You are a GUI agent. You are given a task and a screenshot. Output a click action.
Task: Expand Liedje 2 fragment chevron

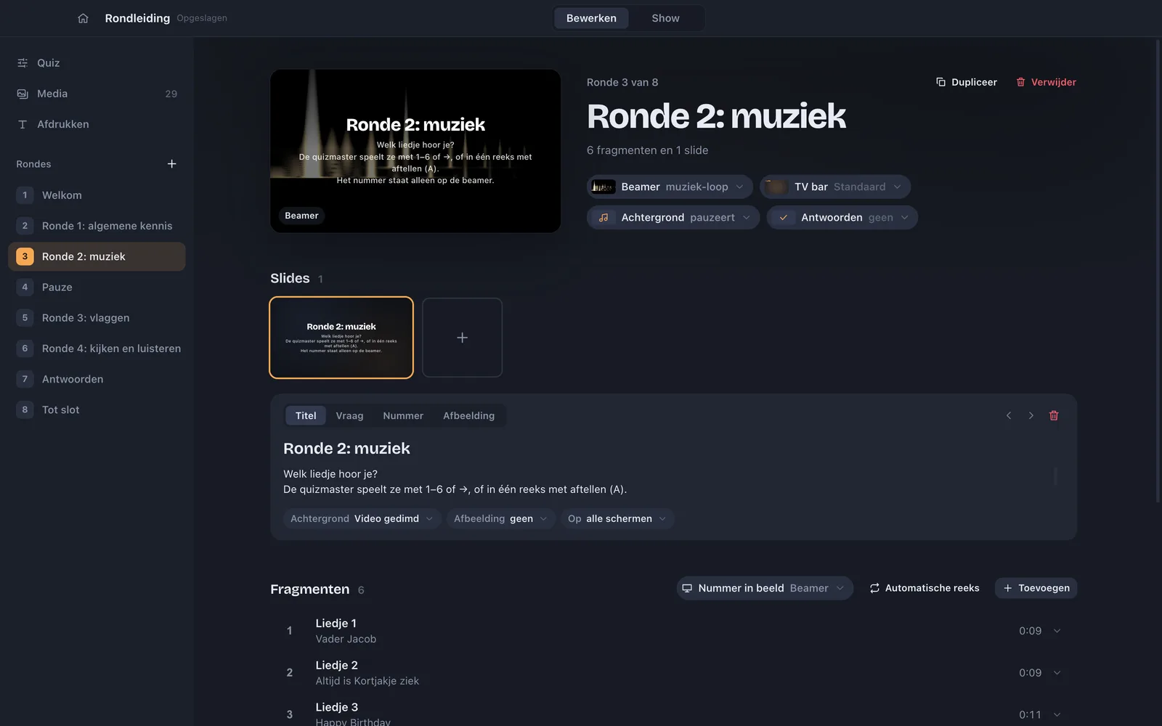[1057, 673]
